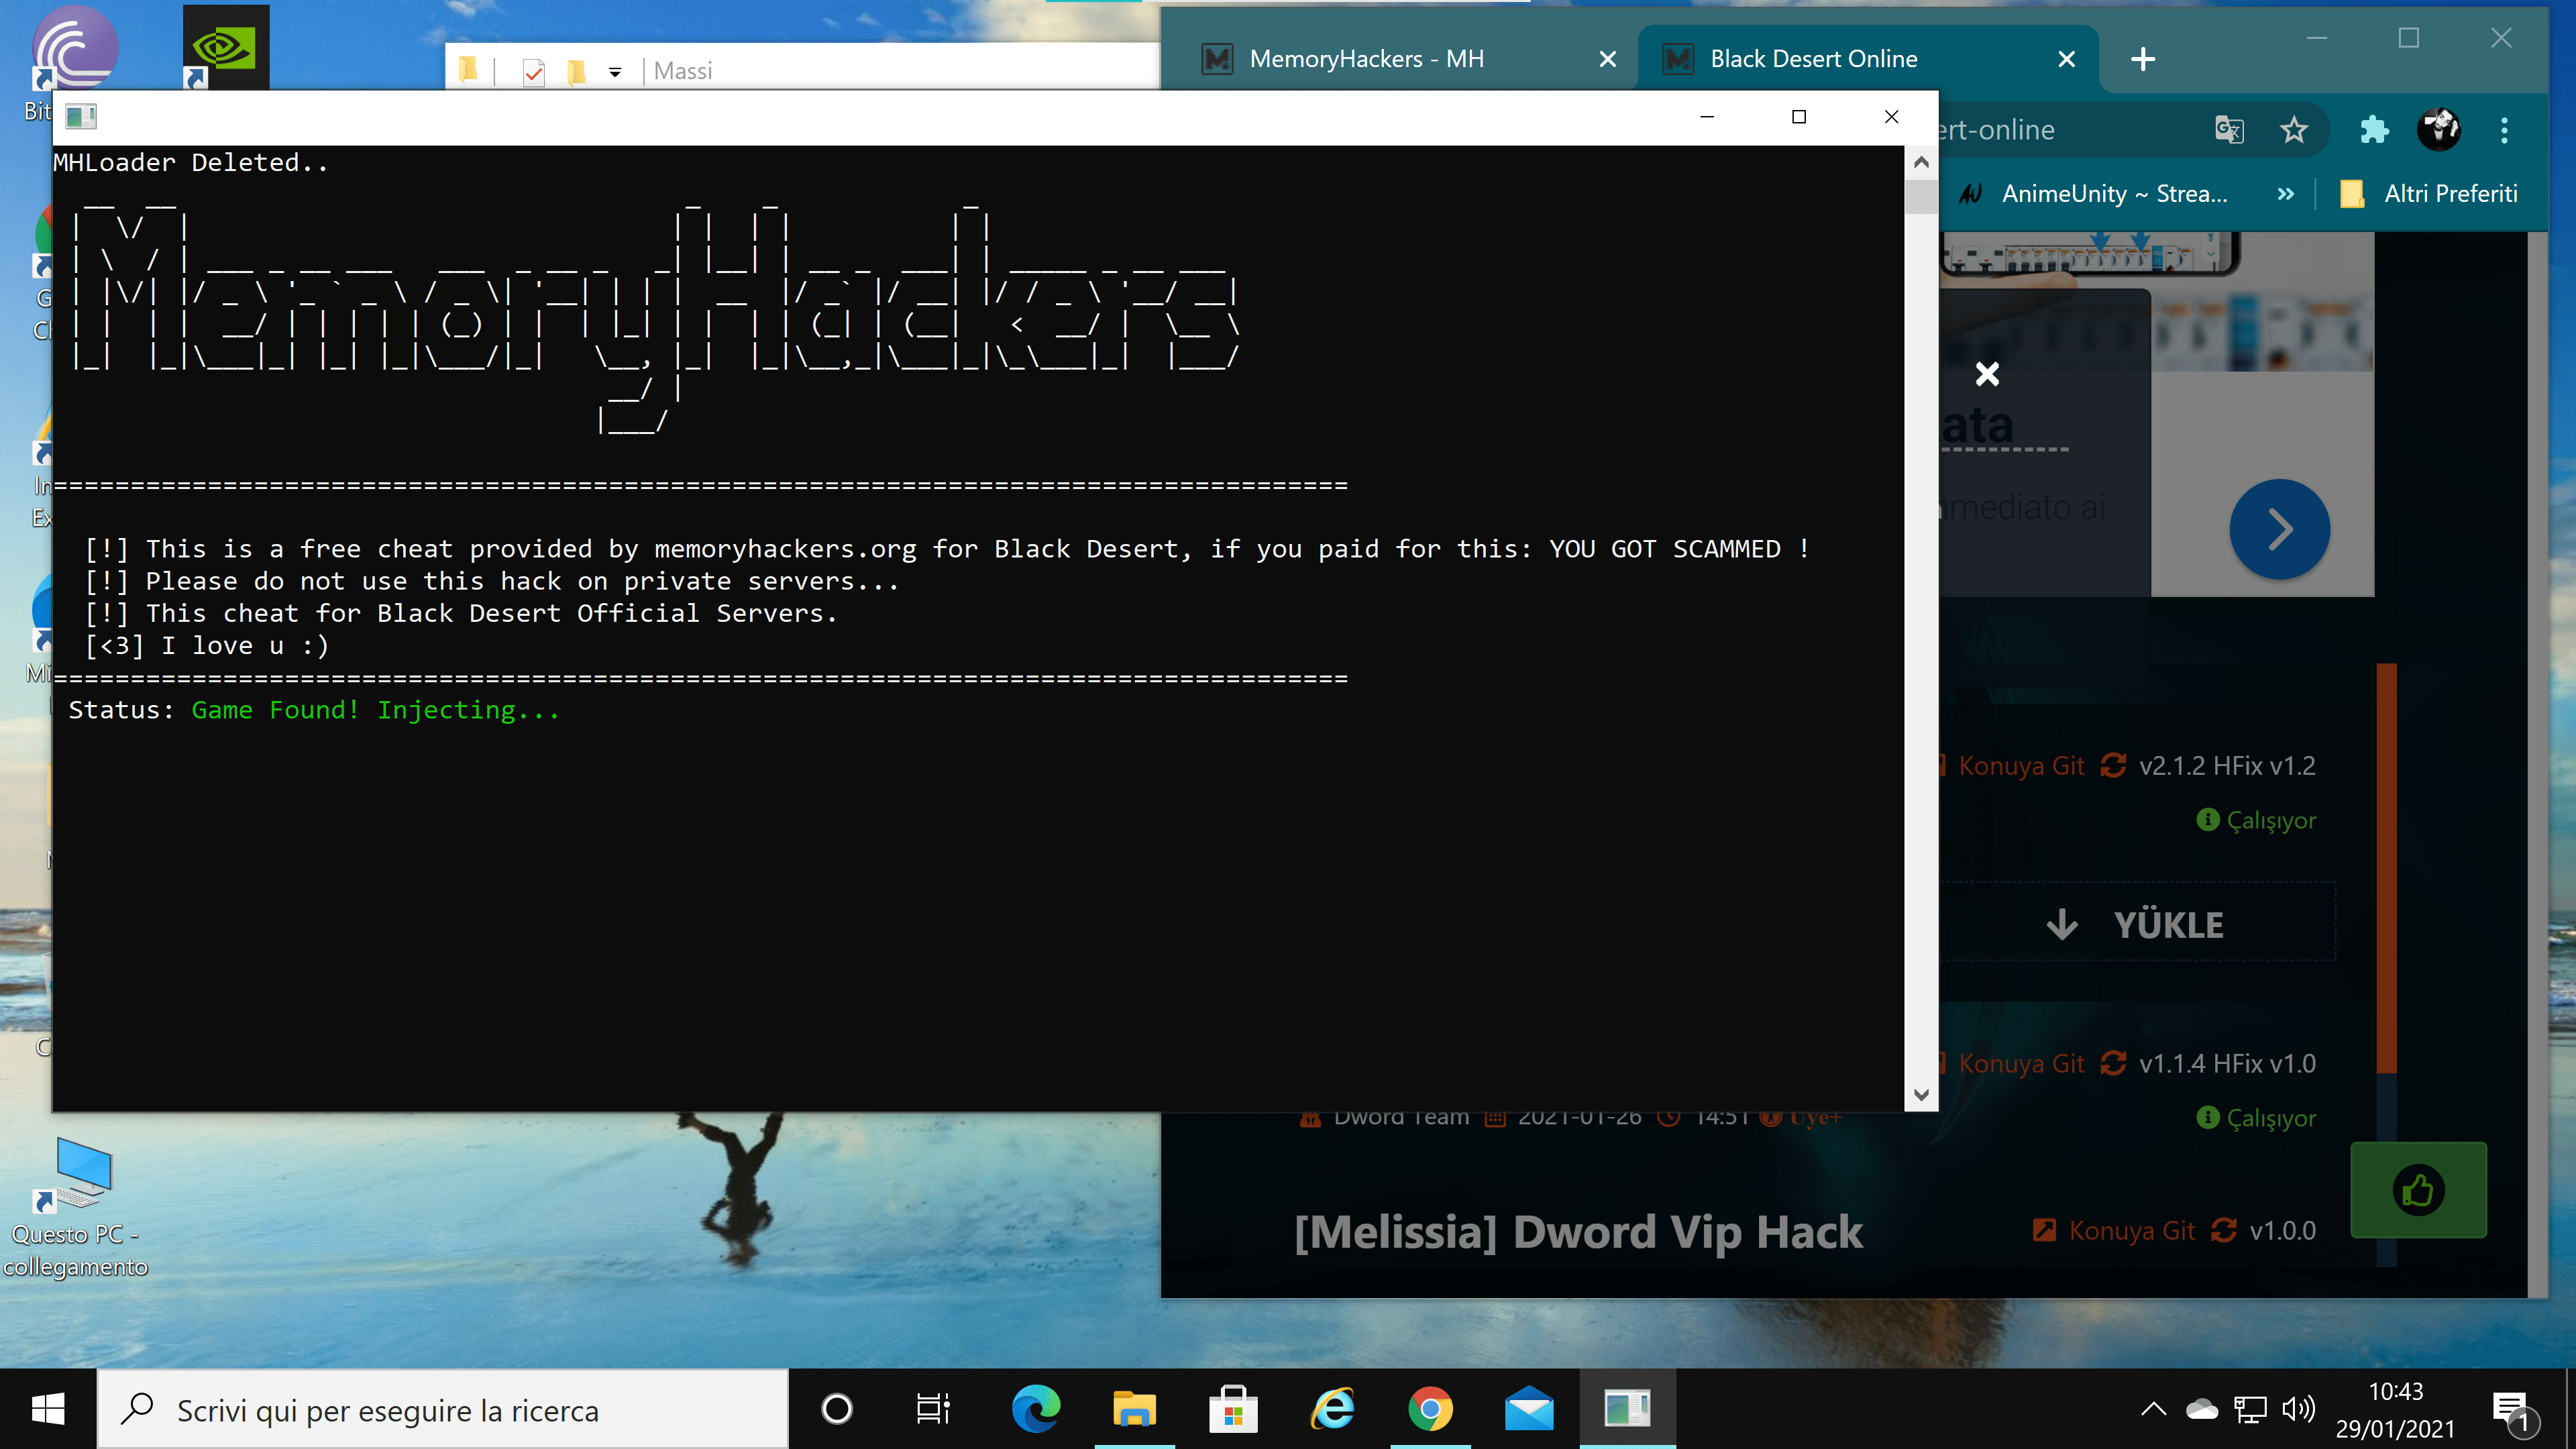Viewport: 2576px width, 1449px height.
Task: Open the Altri Preferiti bookmarks folder
Action: pyautogui.click(x=2429, y=194)
